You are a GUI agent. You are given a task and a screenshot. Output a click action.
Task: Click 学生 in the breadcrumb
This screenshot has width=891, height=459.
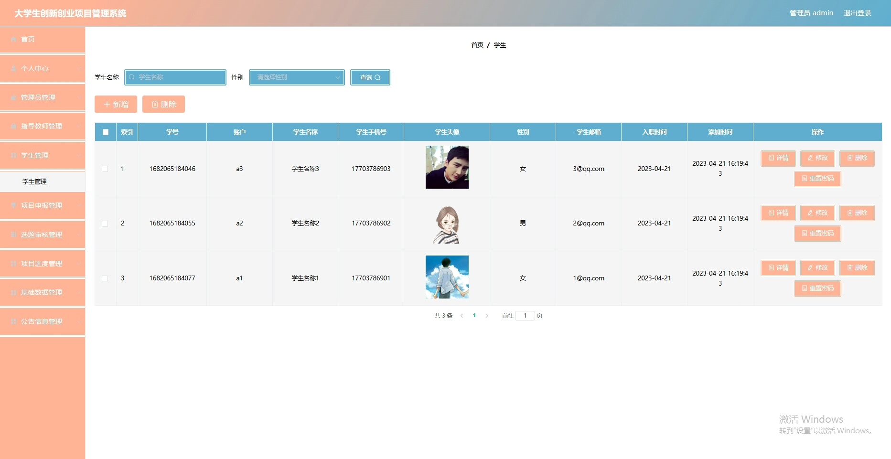pyautogui.click(x=500, y=45)
